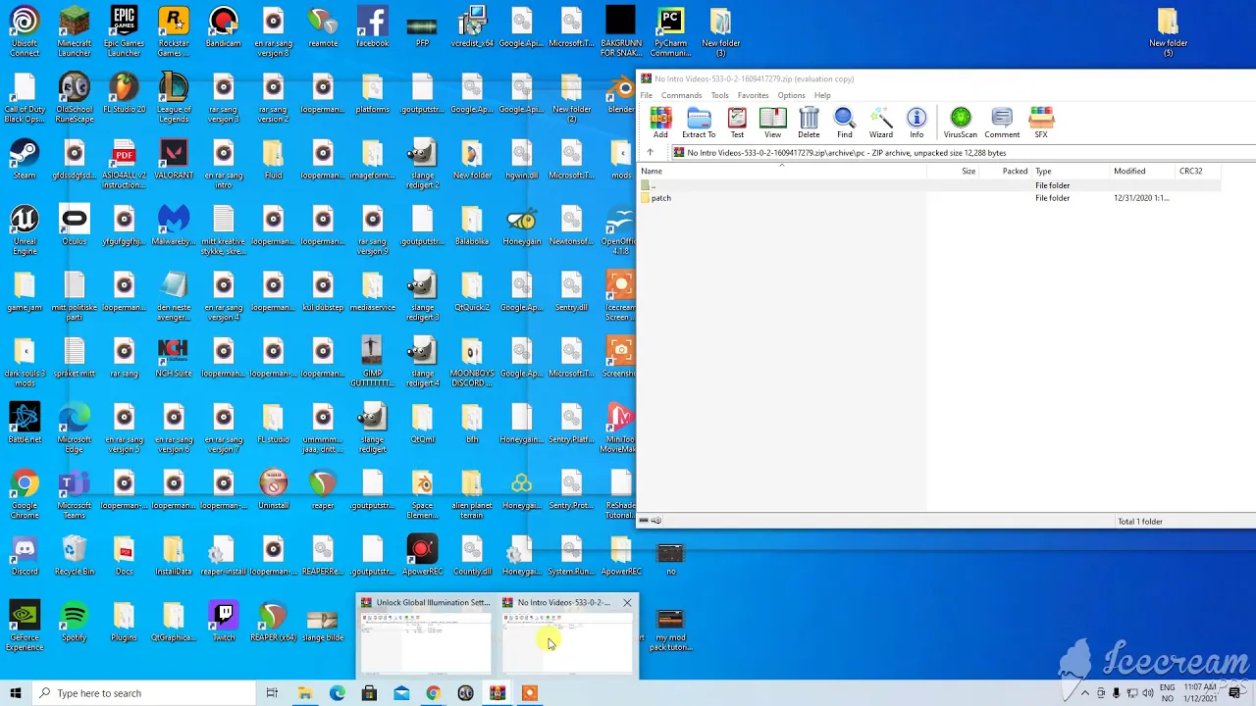The image size is (1256, 706).
Task: Open the Help menu in WinRAR
Action: [822, 95]
